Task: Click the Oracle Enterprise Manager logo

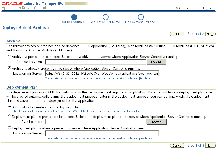Action: pos(33,4)
